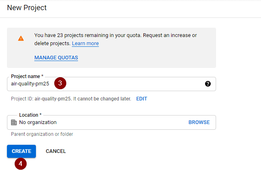Open the Learn more link
The image size is (261, 170).
[85, 44]
